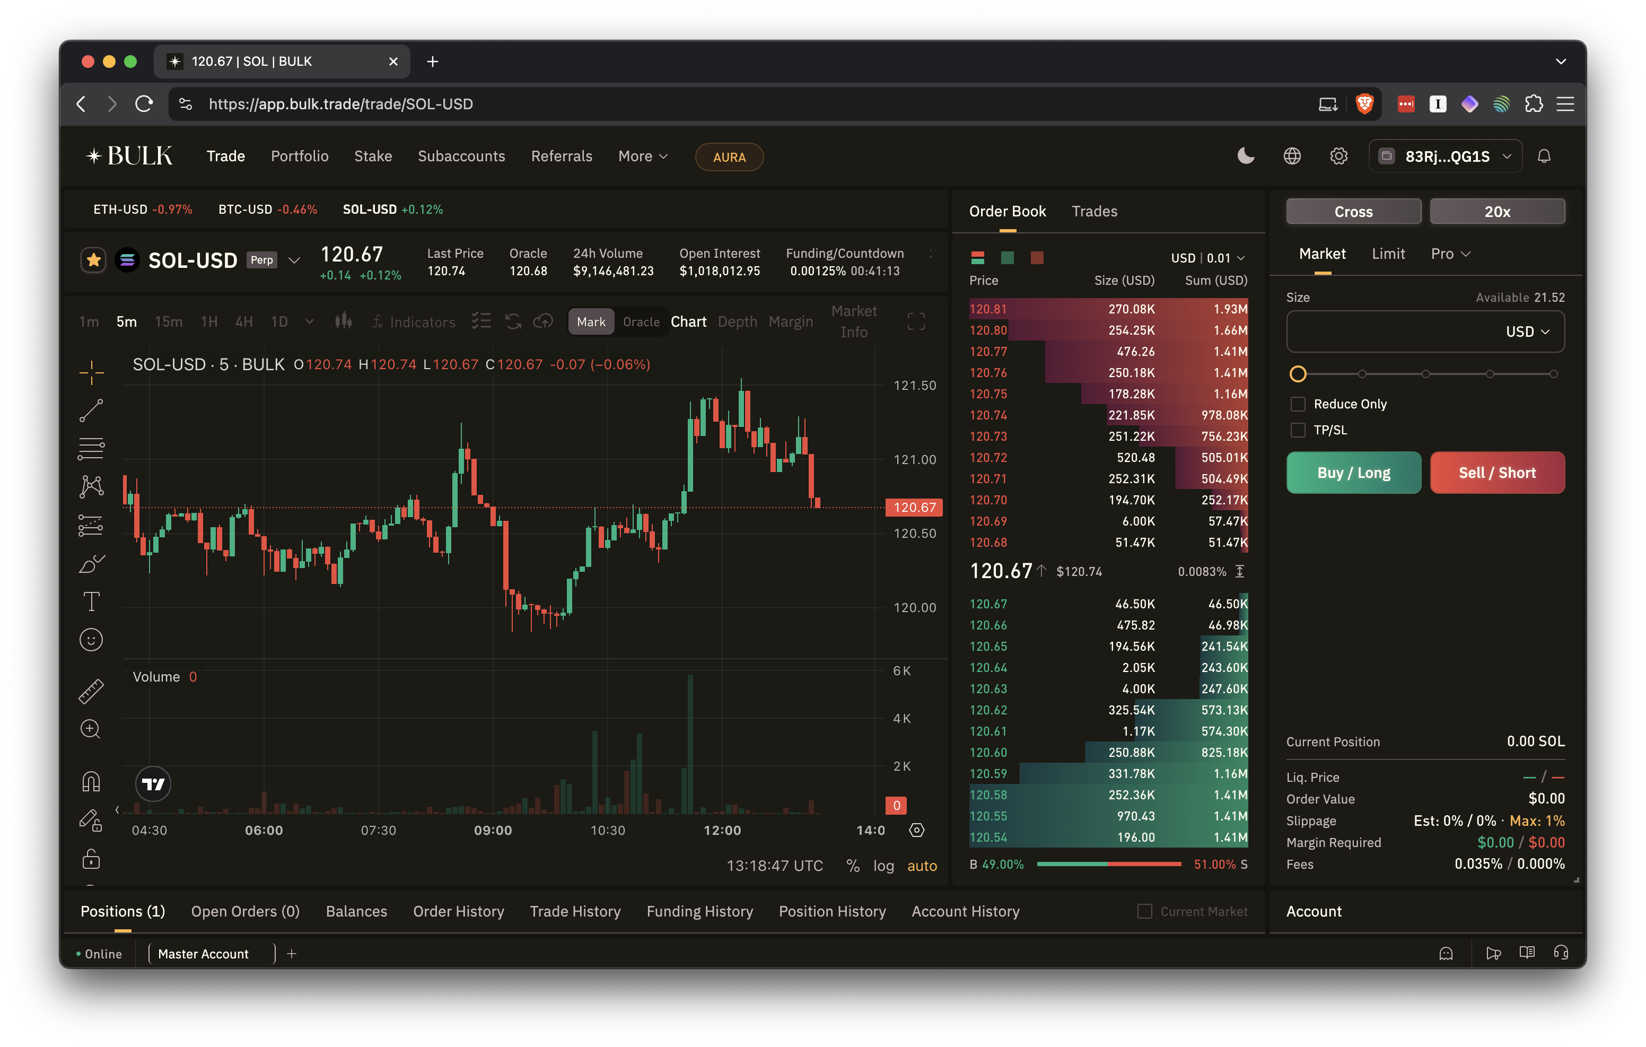The width and height of the screenshot is (1646, 1047).
Task: Open language selector globe icon
Action: pos(1292,156)
